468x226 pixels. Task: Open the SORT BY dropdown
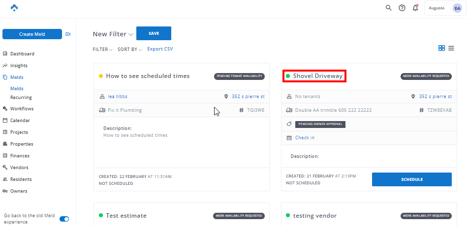[x=129, y=50]
